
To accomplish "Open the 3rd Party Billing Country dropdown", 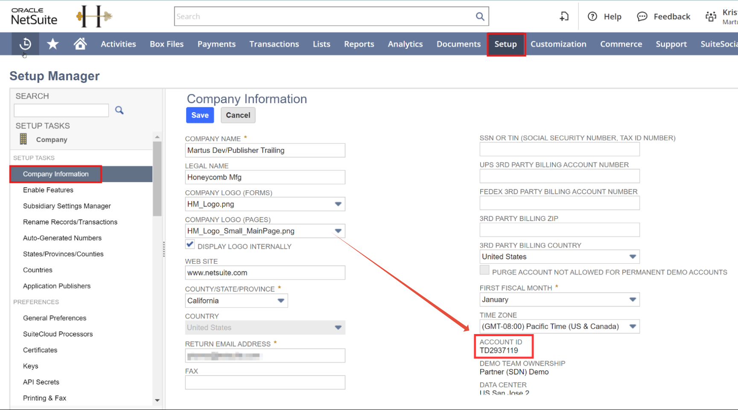I will 633,257.
